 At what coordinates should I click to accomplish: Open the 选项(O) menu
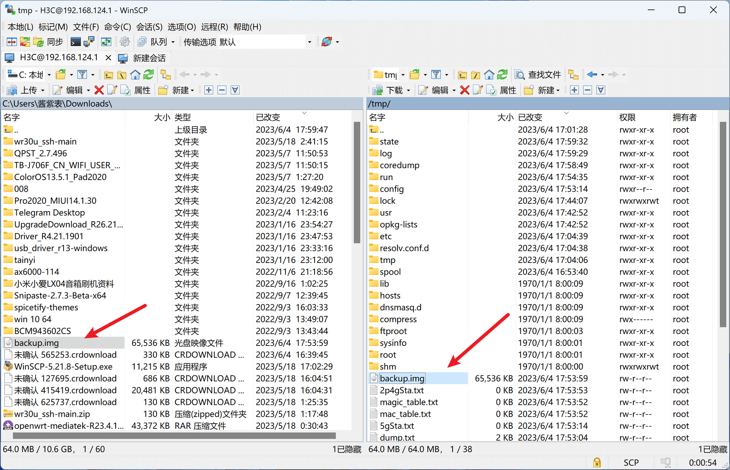[182, 27]
